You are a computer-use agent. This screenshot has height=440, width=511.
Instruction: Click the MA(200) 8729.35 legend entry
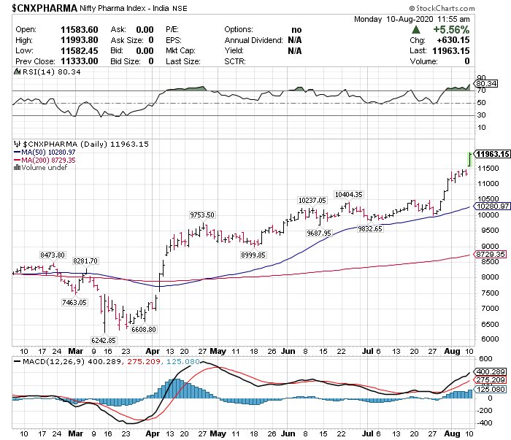45,160
